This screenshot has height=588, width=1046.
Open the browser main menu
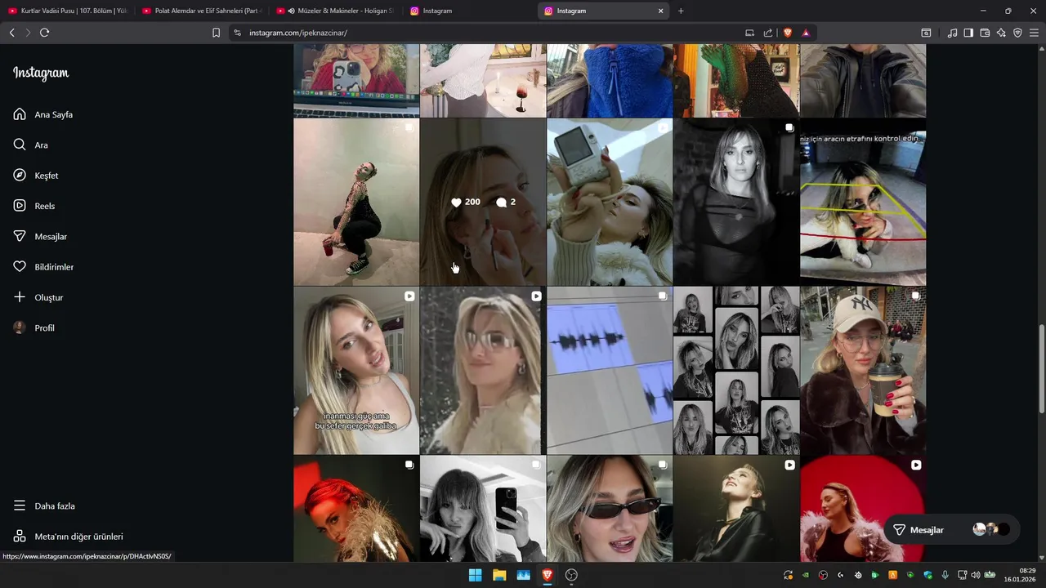point(1035,33)
